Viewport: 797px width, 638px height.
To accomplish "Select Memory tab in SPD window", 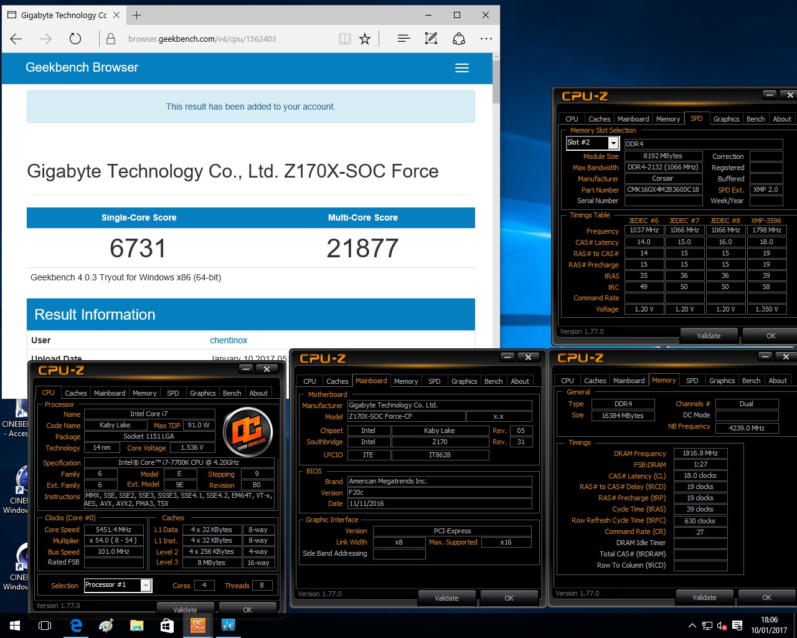I will coord(668,119).
